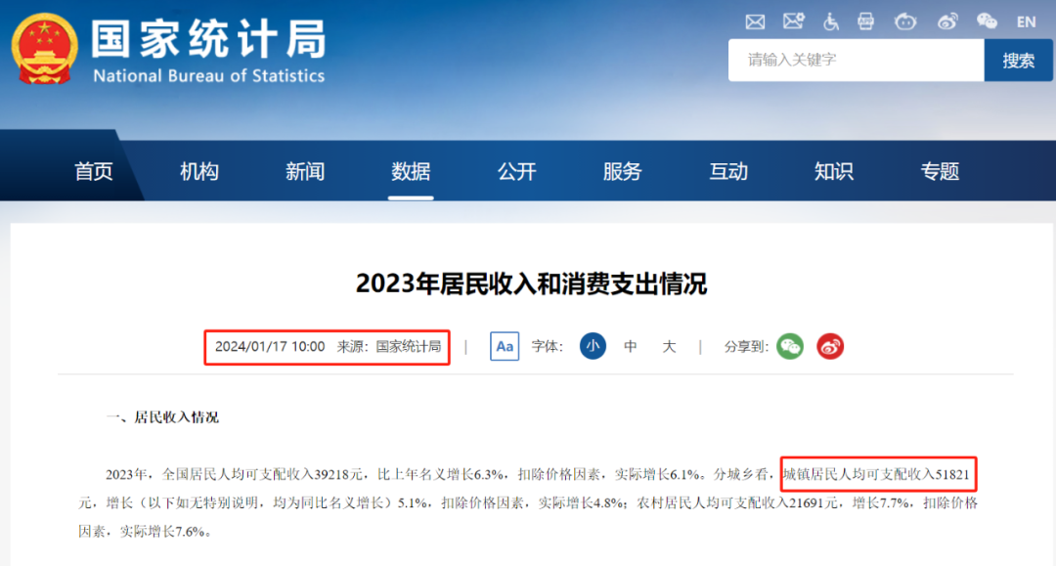
Task: Open the 专题 section at the far right
Action: pyautogui.click(x=939, y=170)
